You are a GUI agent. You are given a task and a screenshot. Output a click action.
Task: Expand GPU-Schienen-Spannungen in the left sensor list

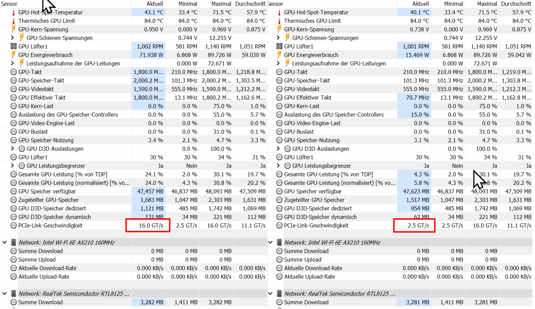coord(13,38)
